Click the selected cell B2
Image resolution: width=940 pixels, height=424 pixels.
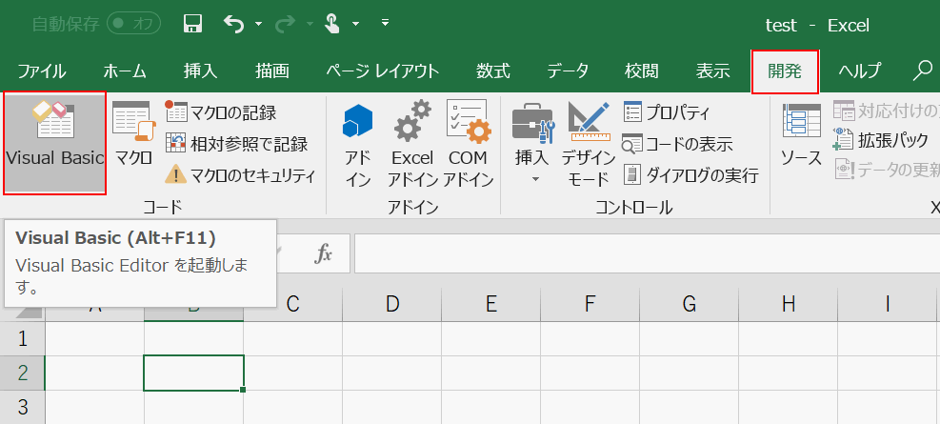193,373
